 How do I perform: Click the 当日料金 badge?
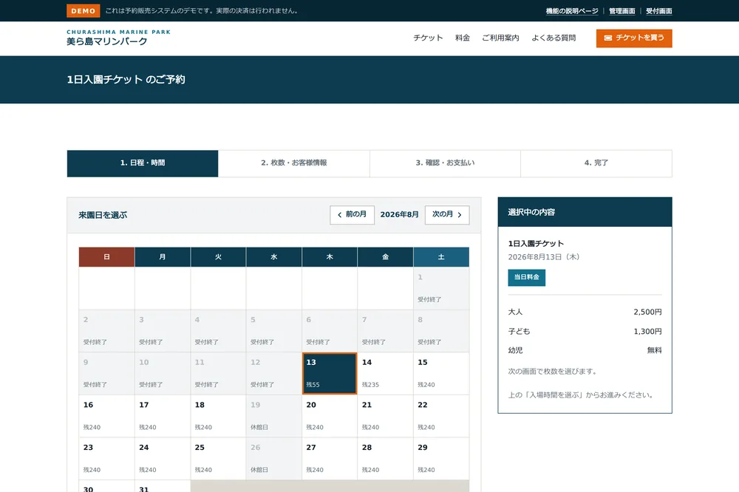pos(526,278)
